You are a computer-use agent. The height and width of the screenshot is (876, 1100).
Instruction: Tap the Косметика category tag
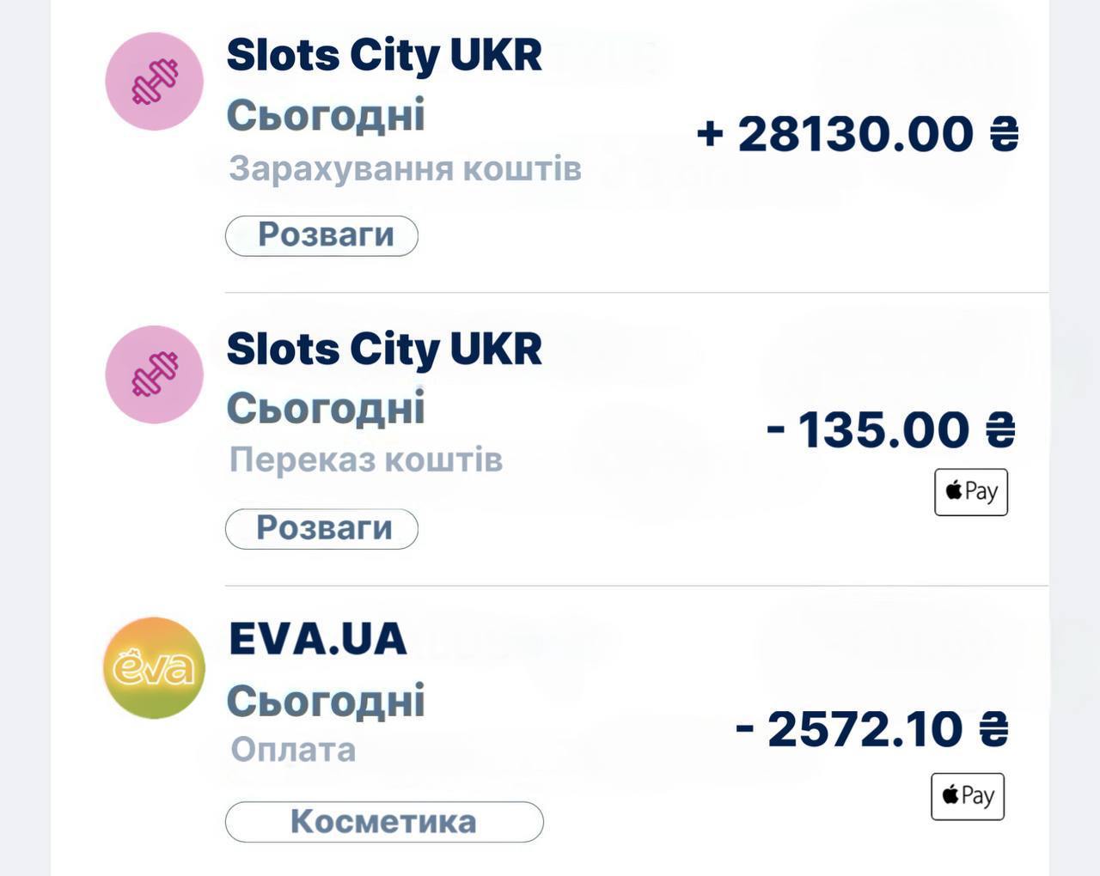click(384, 822)
